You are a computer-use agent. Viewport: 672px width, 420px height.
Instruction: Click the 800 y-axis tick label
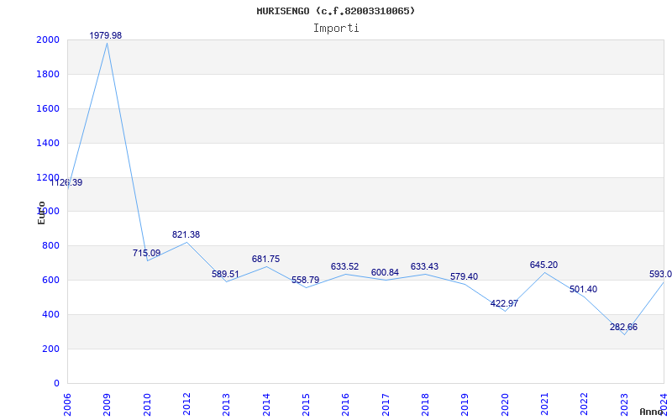coord(51,246)
